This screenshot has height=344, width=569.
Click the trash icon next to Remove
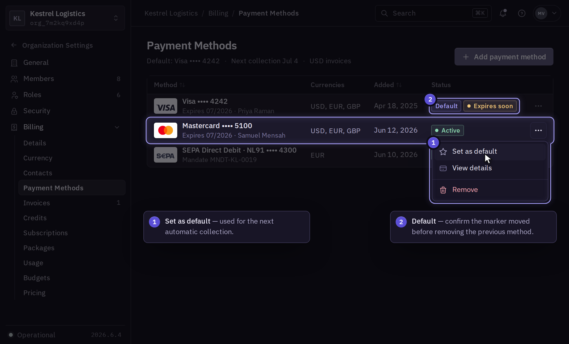click(443, 190)
